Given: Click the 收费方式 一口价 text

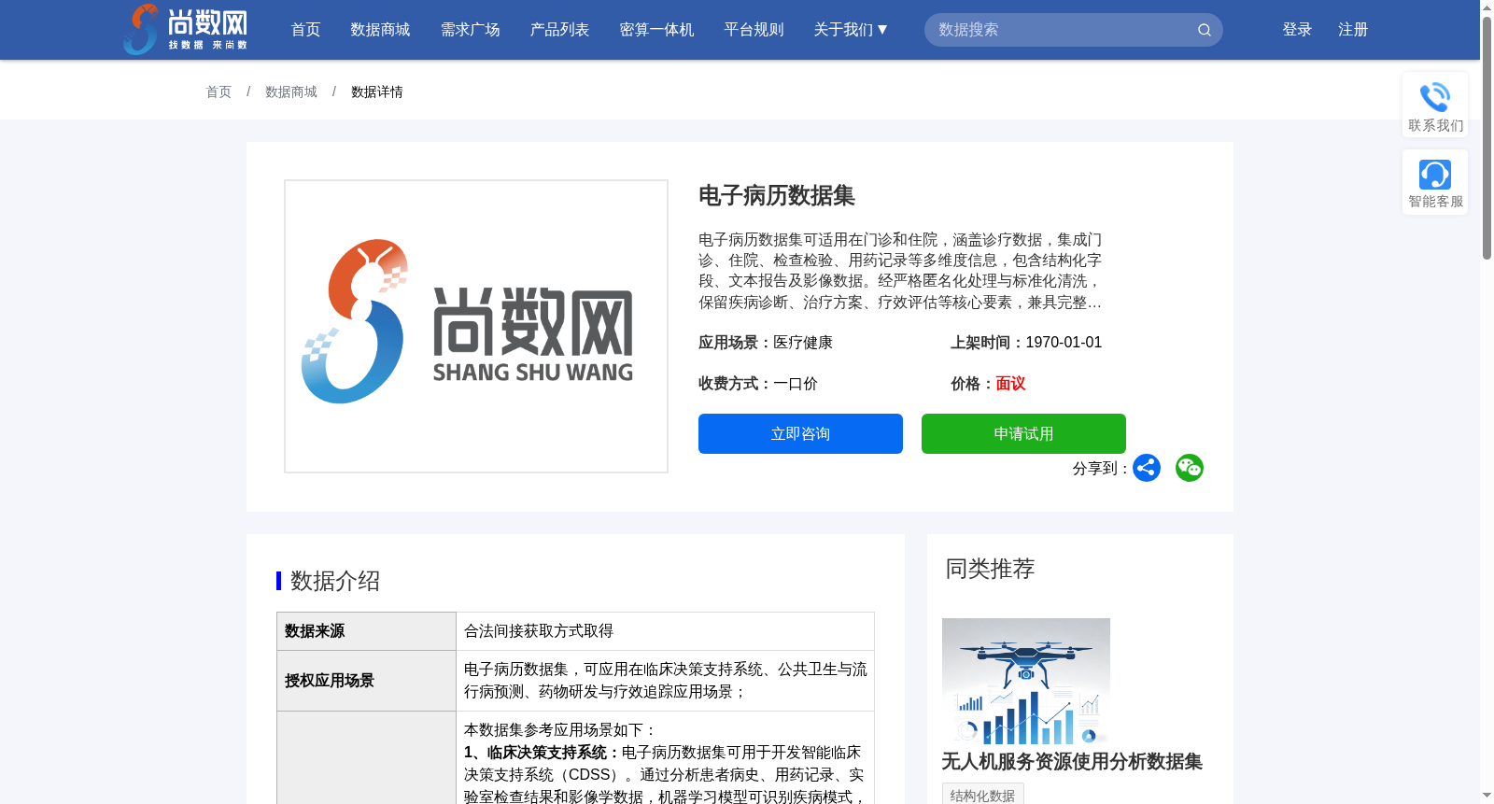Looking at the screenshot, I should (758, 383).
